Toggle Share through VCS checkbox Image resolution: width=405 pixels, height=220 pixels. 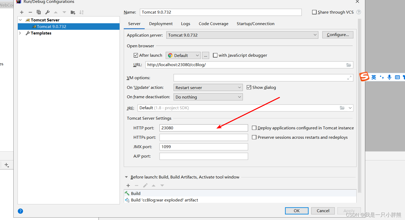coord(314,12)
